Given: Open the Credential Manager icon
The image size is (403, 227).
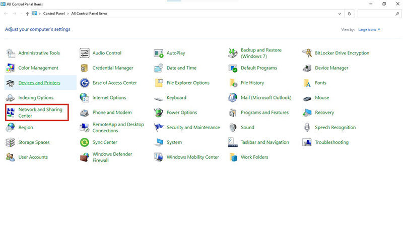Looking at the screenshot, I should pyautogui.click(x=84, y=68).
